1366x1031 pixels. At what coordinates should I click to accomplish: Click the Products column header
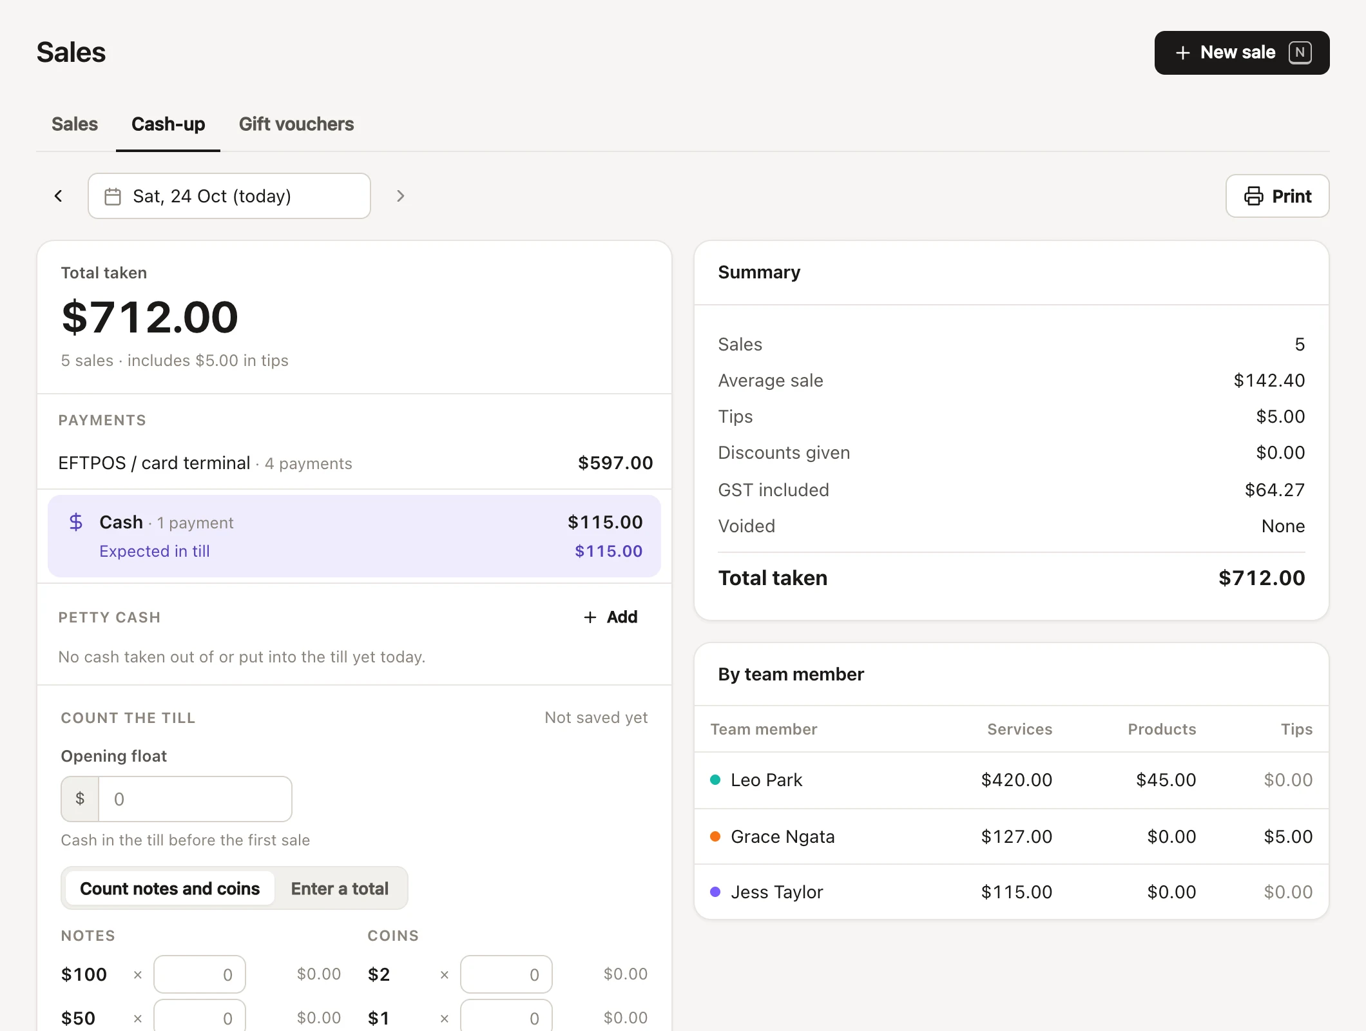(1162, 729)
